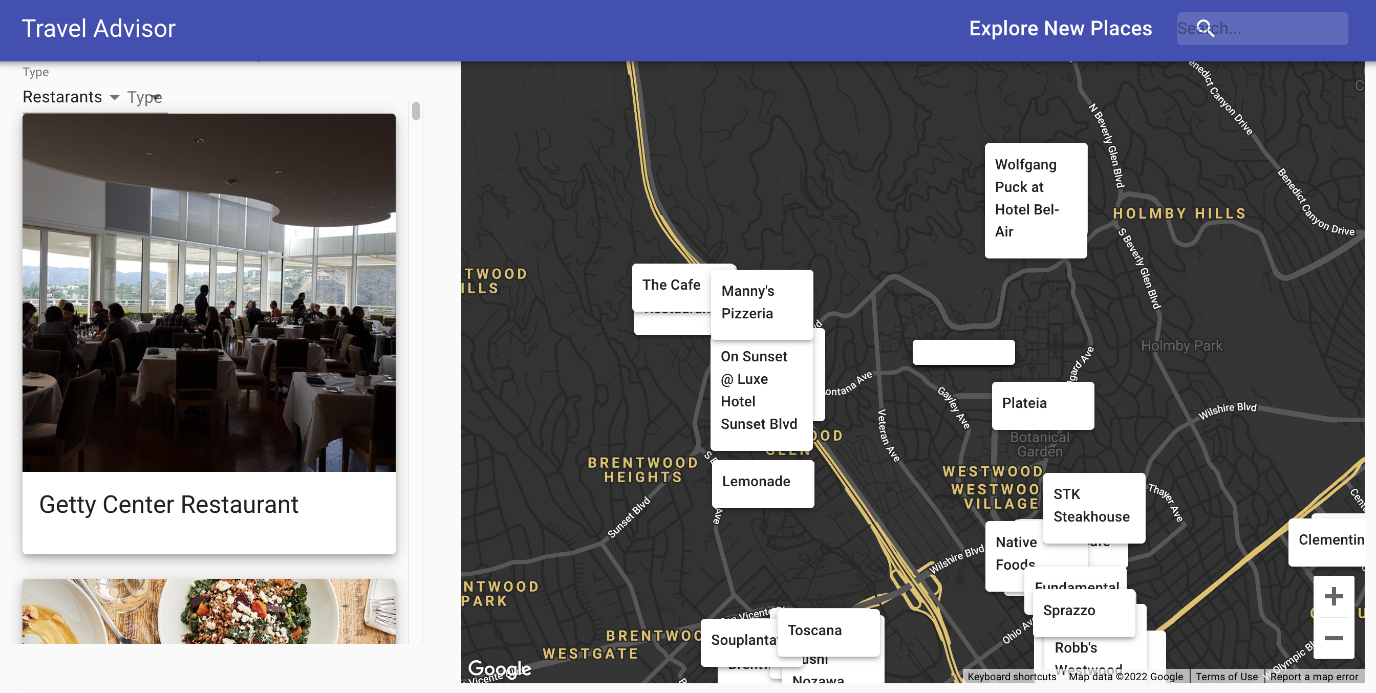Click the list scrollbar thumb

pos(416,111)
